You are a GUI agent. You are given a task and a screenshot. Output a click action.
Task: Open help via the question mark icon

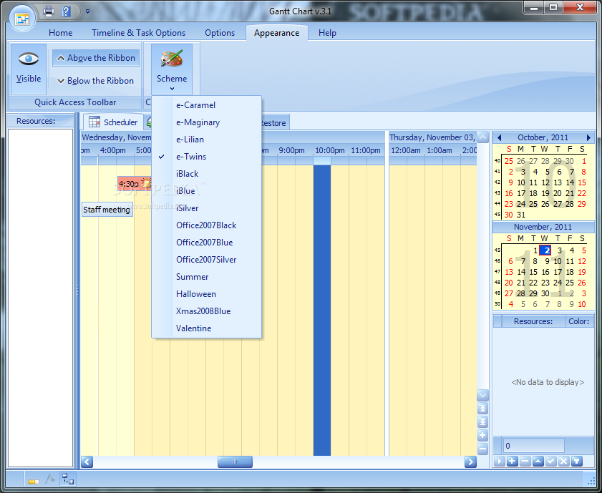pyautogui.click(x=66, y=11)
